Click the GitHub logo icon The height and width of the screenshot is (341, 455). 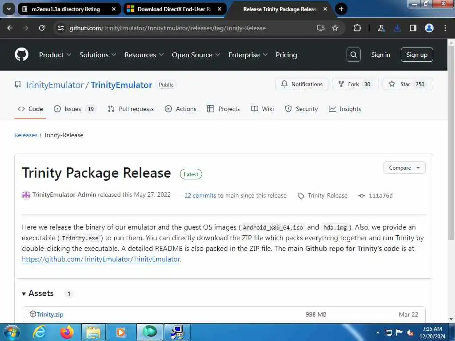21,55
